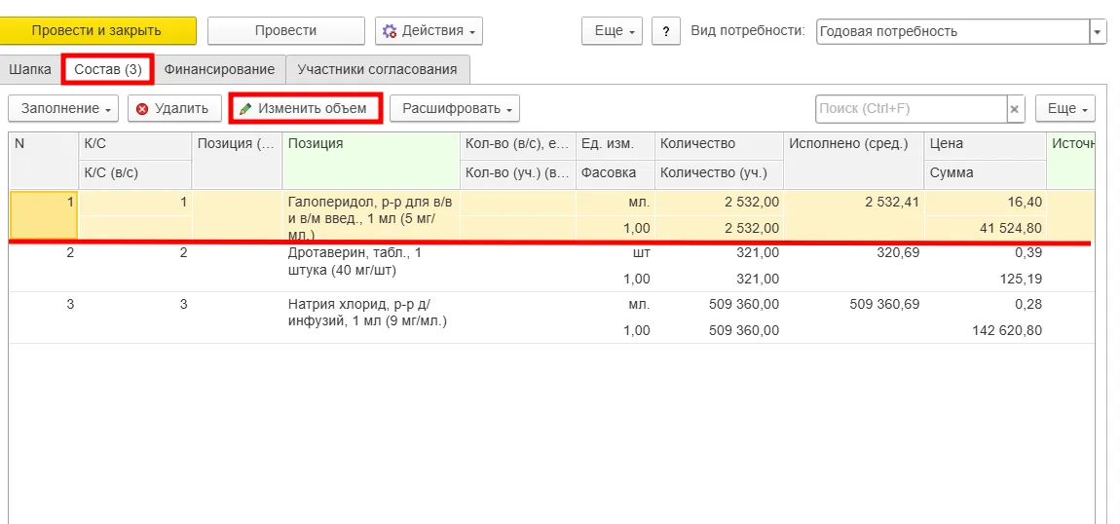1120x524 pixels.
Task: Click the Количество (уч.) column header
Action: [719, 173]
